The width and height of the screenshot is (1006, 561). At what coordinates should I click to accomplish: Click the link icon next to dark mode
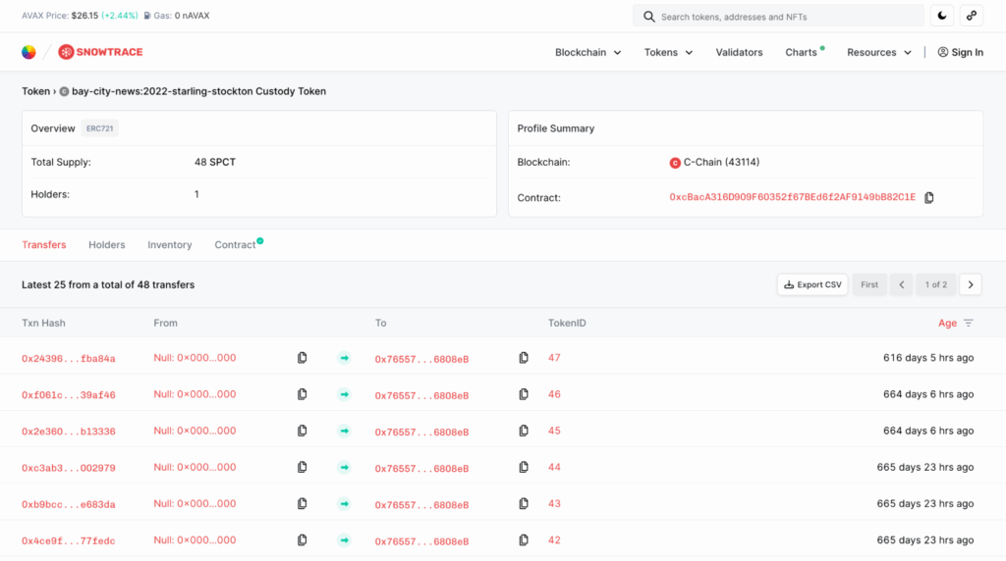tap(972, 16)
